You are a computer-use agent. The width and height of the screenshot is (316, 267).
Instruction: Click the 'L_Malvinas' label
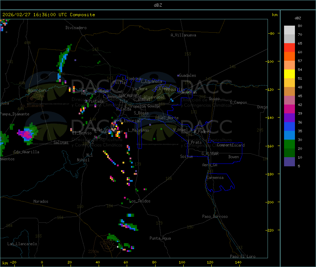tap(138, 130)
